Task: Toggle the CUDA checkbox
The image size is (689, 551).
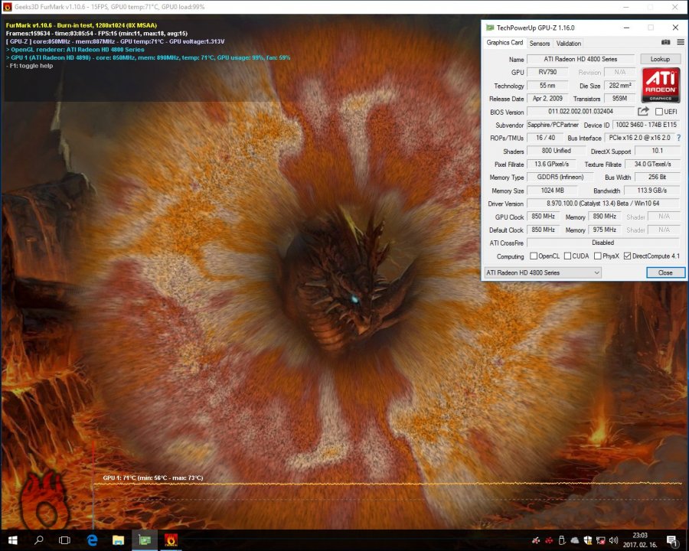Action: [567, 256]
